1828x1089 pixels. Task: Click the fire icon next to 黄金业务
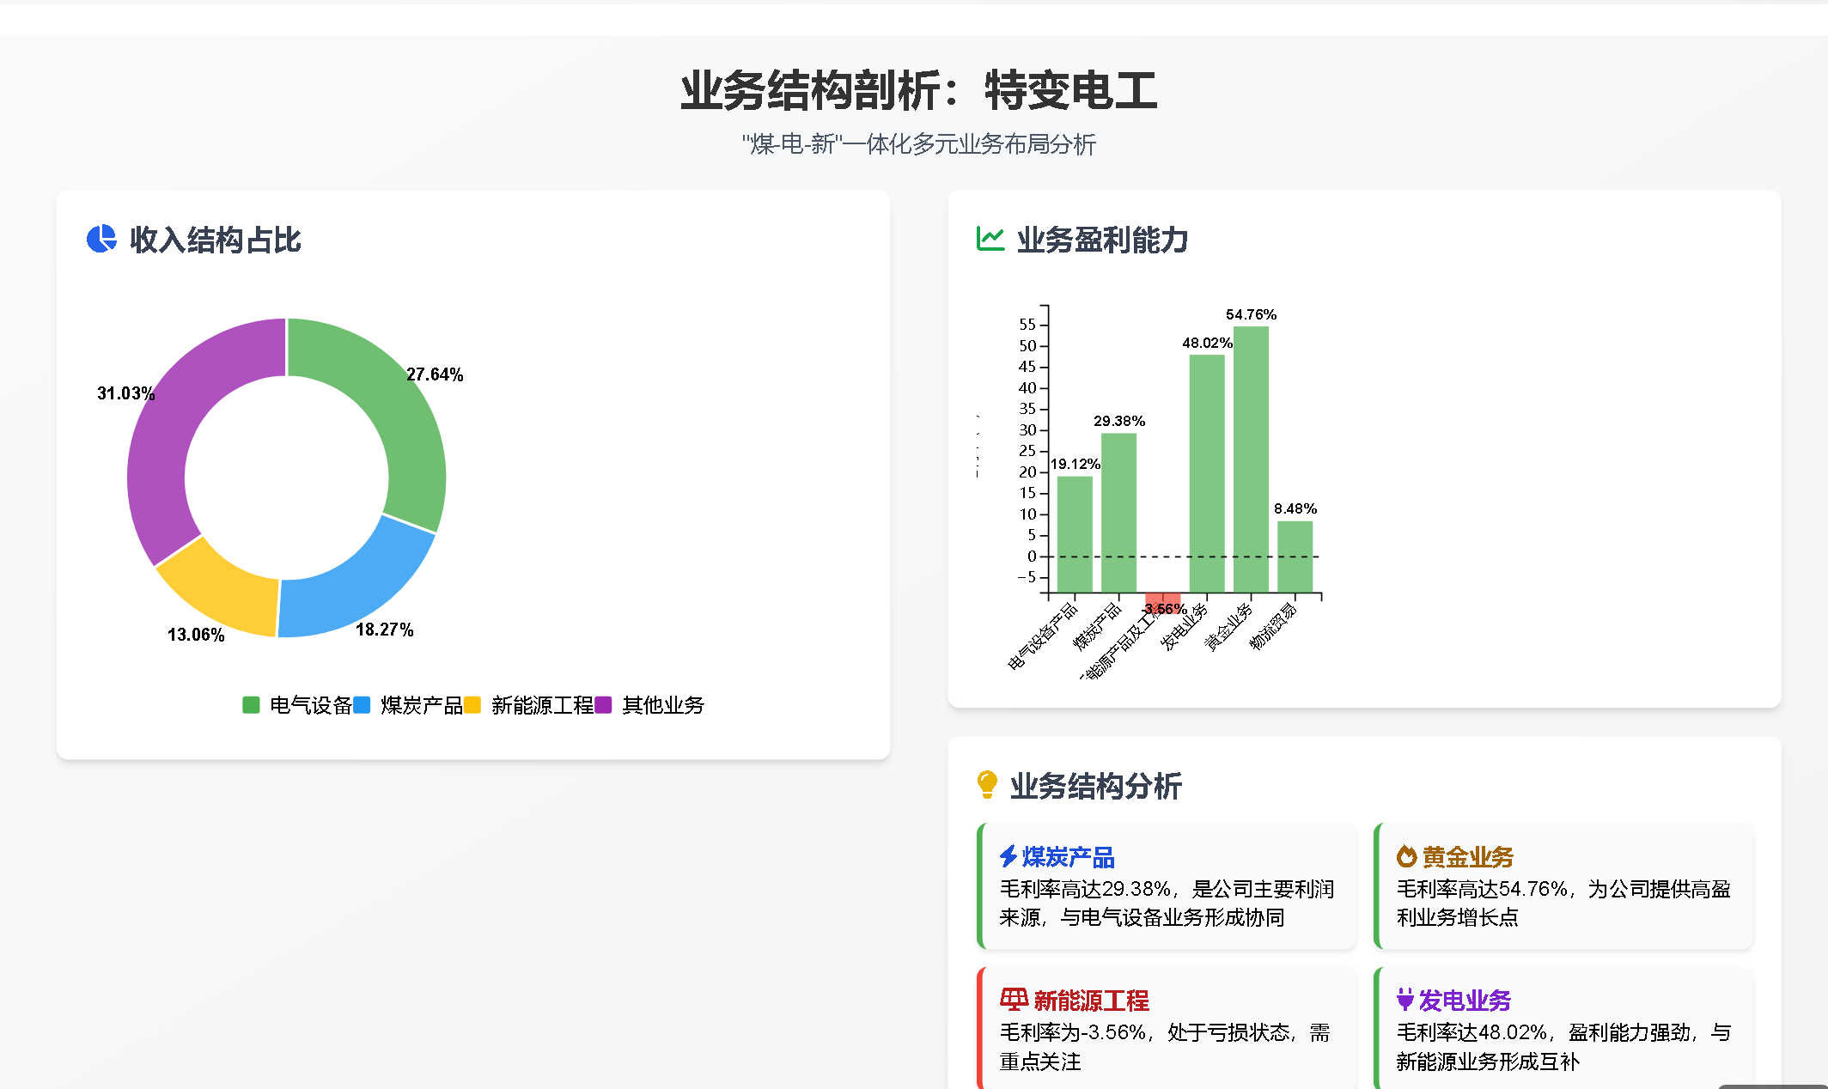1406,856
